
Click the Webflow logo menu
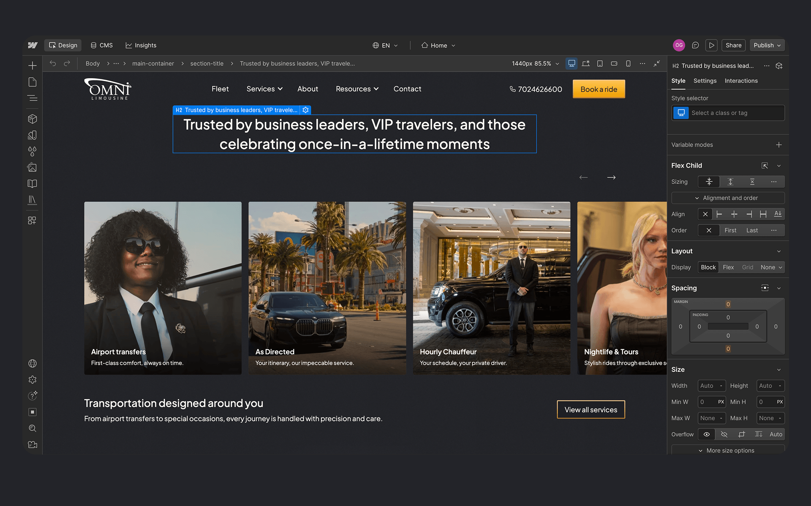coord(33,45)
